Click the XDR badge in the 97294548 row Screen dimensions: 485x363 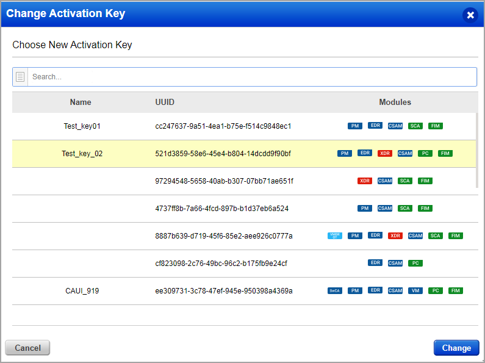click(365, 181)
